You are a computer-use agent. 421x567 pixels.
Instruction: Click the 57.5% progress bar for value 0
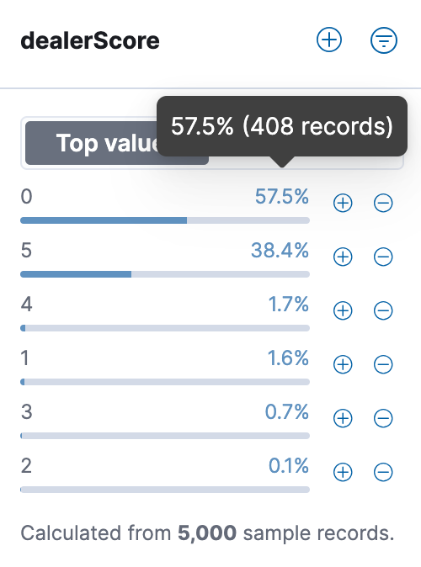point(165,220)
